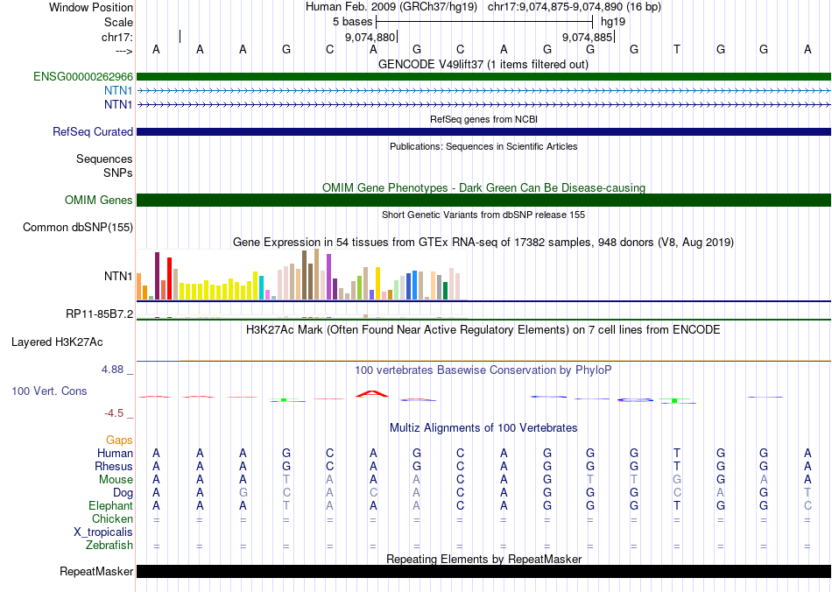Click Multiz Alignments of 100 Vertebrates title

pos(483,428)
